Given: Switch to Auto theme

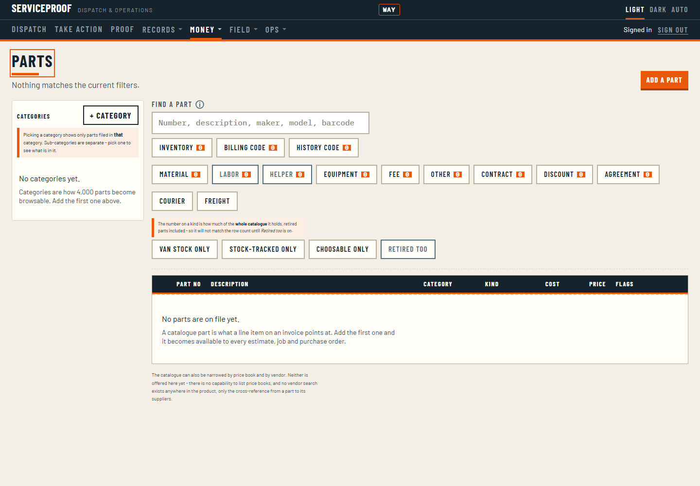Looking at the screenshot, I should pos(680,10).
